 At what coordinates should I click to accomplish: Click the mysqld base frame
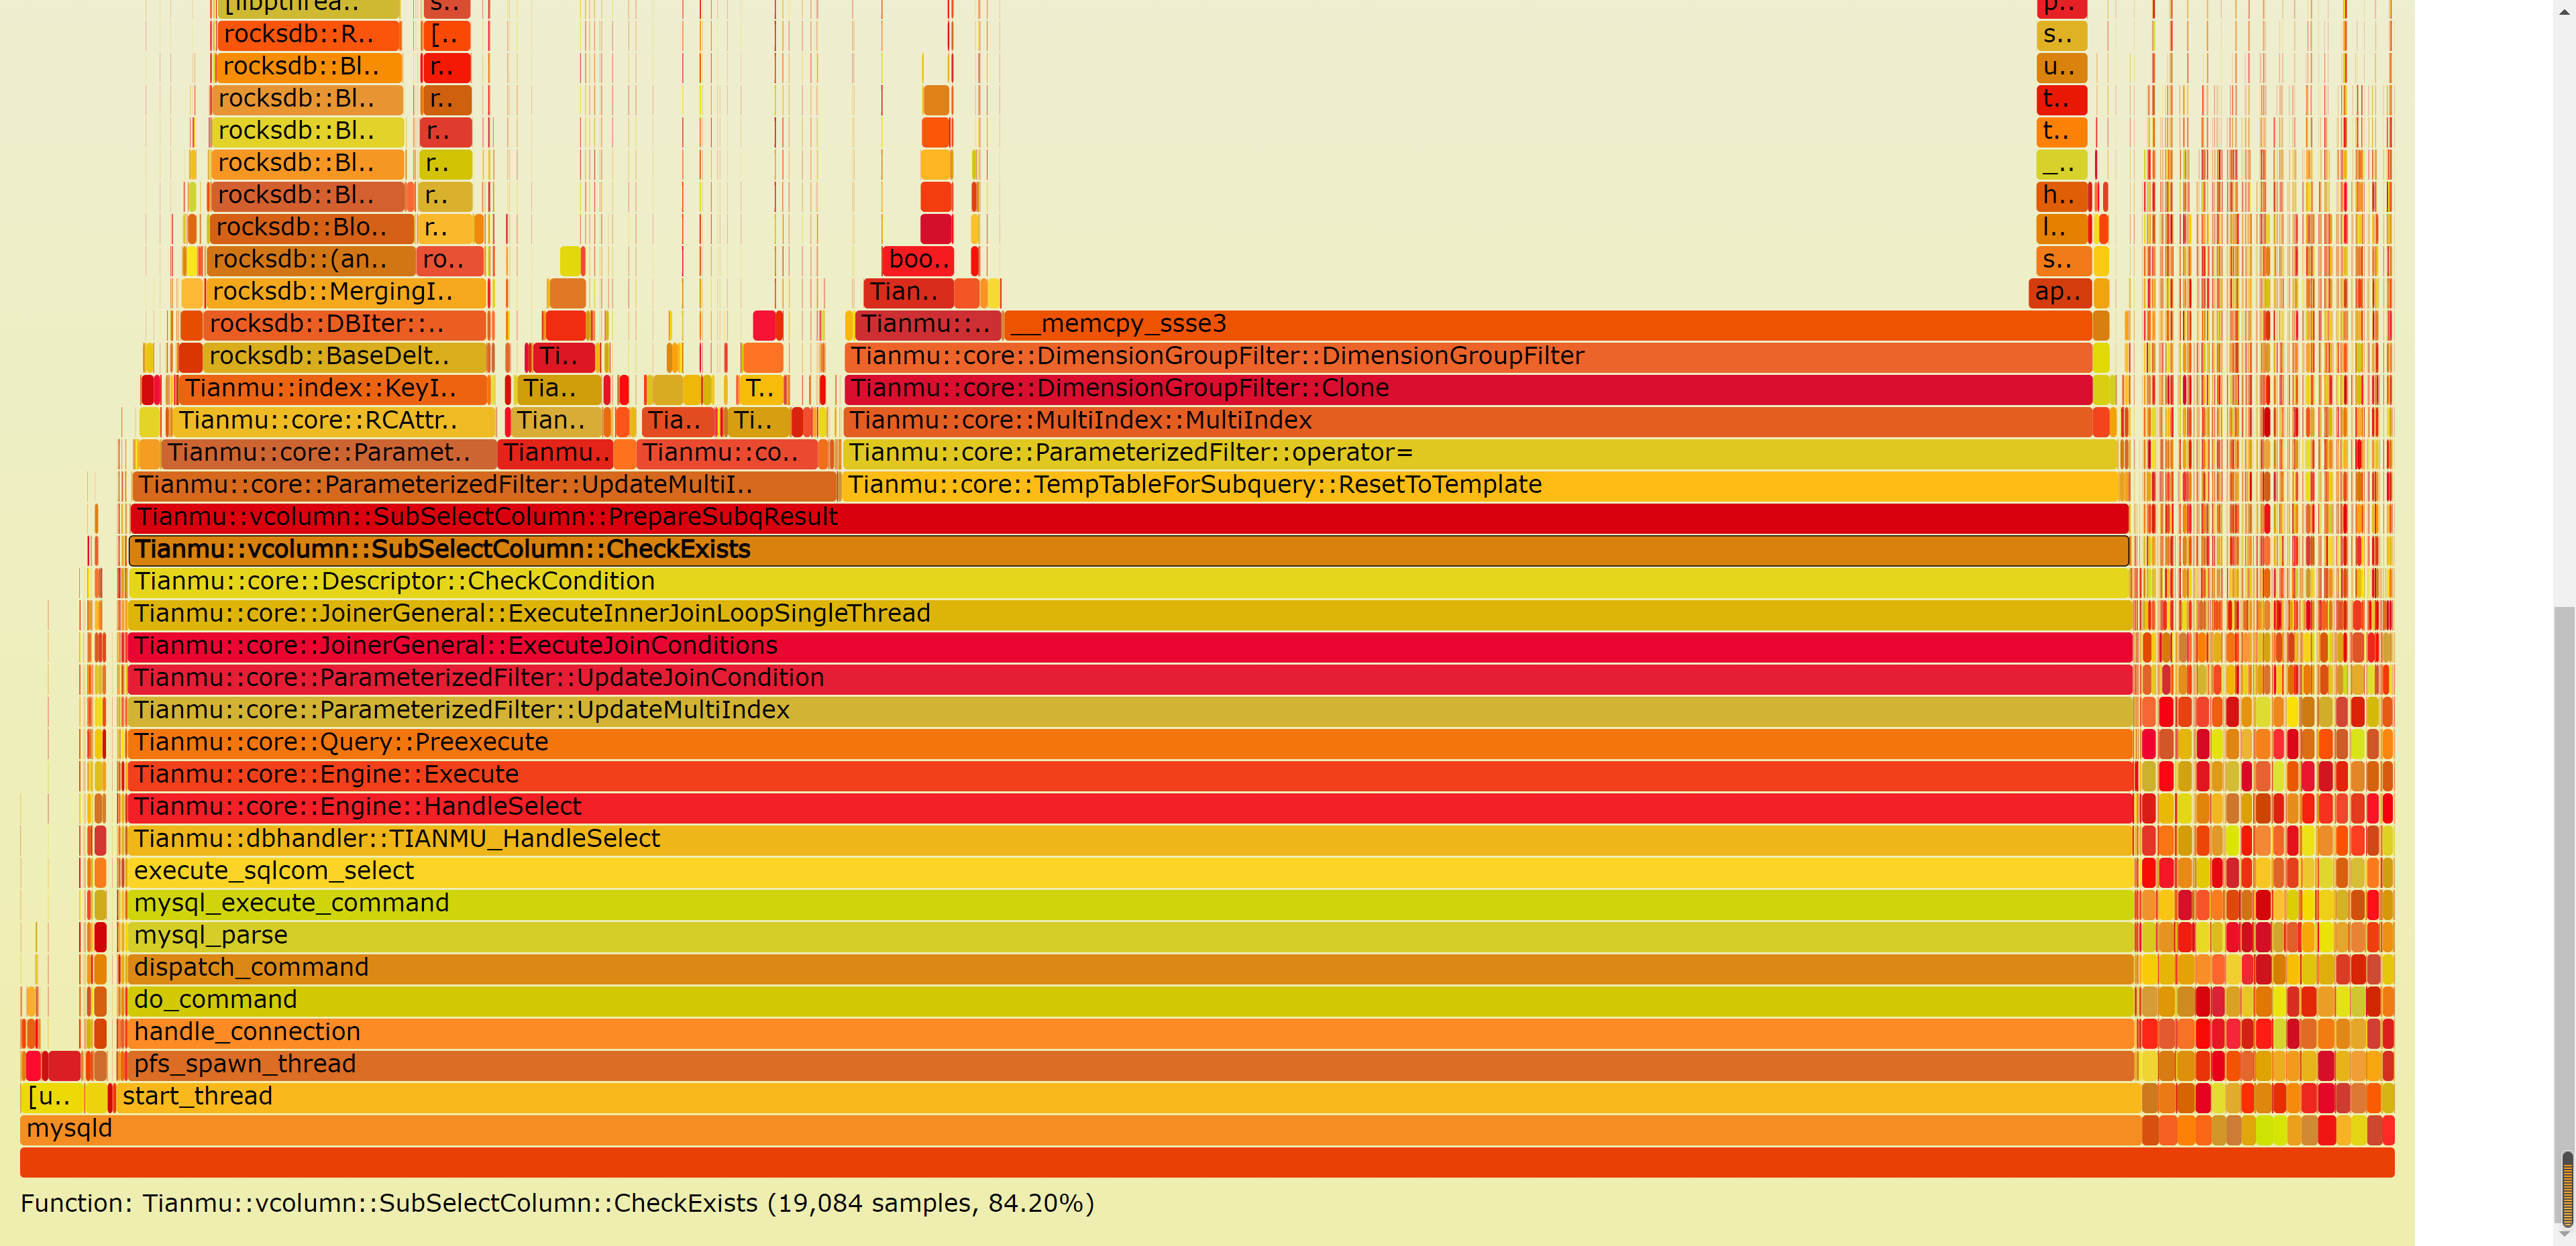[x=1080, y=1129]
